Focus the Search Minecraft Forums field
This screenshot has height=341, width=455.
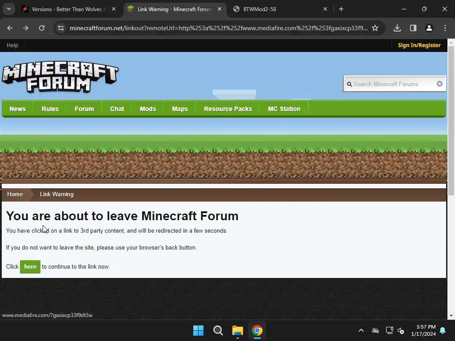pos(394,84)
